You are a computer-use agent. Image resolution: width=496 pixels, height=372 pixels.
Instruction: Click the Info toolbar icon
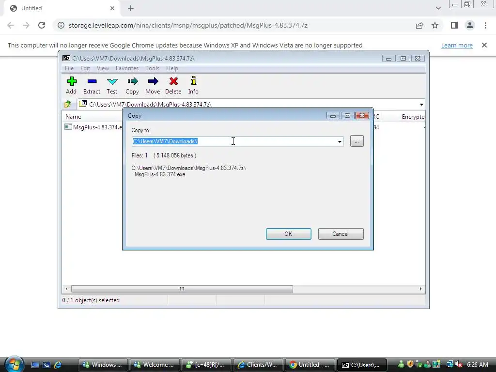pyautogui.click(x=193, y=85)
